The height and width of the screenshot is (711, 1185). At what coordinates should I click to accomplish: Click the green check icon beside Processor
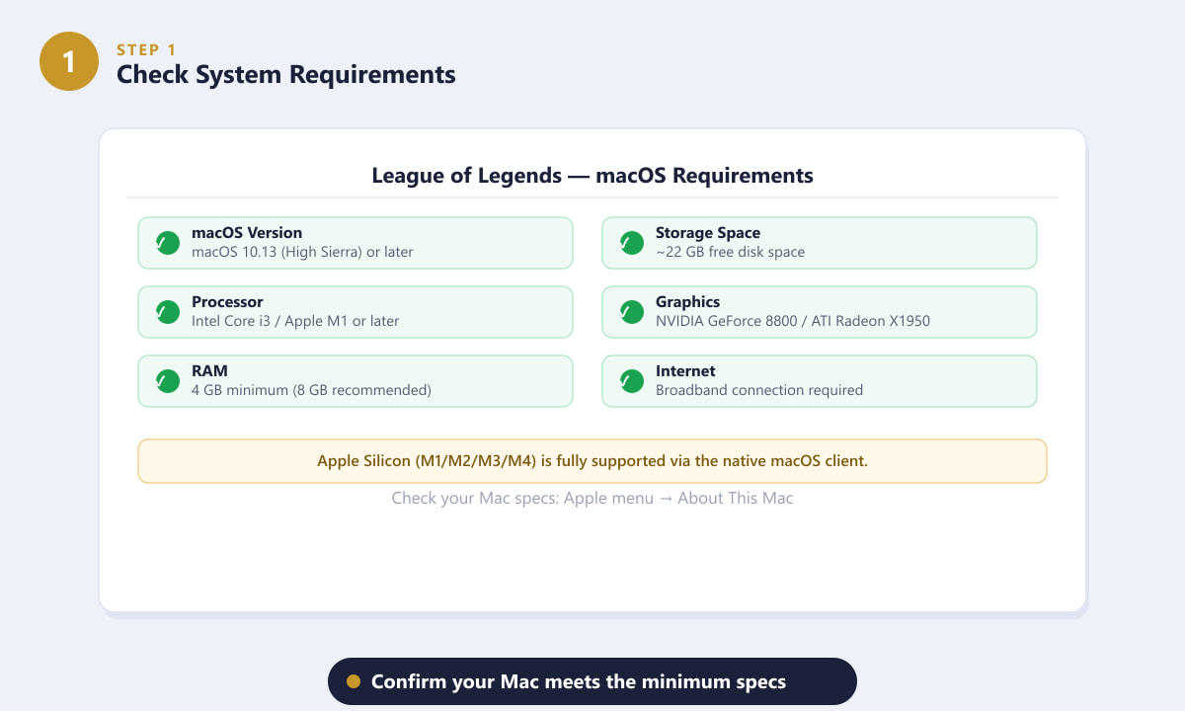167,312
